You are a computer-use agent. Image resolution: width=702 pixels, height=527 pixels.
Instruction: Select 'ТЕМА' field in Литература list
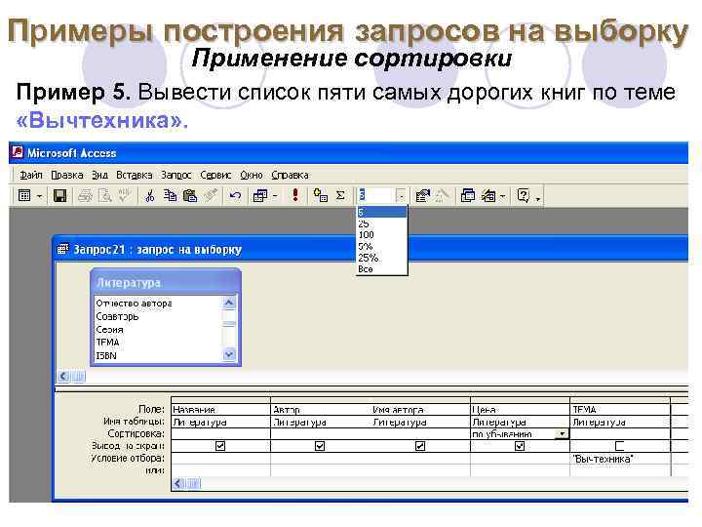[108, 343]
